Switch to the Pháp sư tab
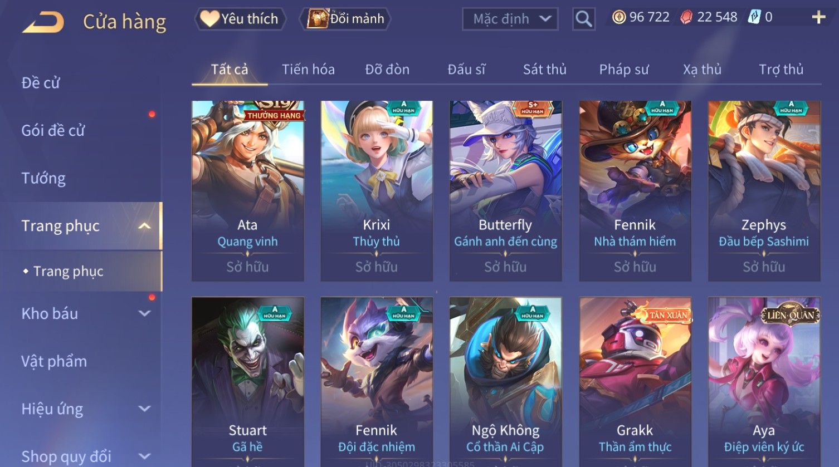Screen dimensions: 839x467 (x=623, y=70)
